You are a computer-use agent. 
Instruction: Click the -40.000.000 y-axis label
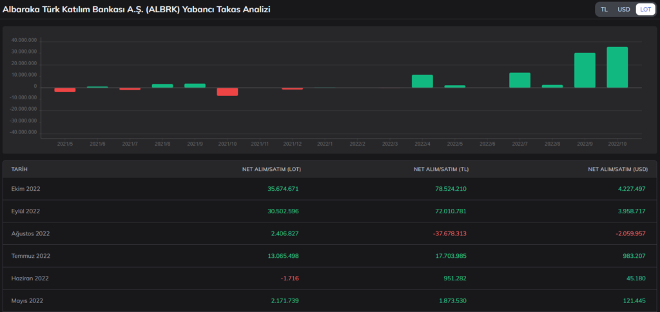point(23,132)
